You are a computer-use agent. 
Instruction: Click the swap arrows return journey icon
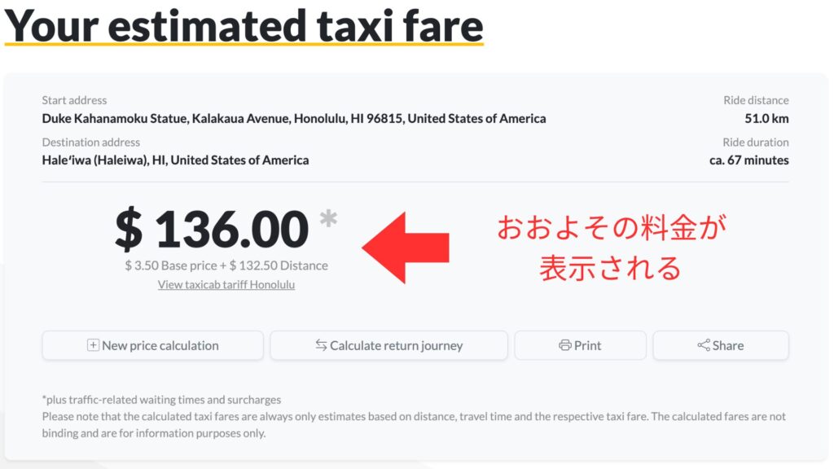click(321, 345)
